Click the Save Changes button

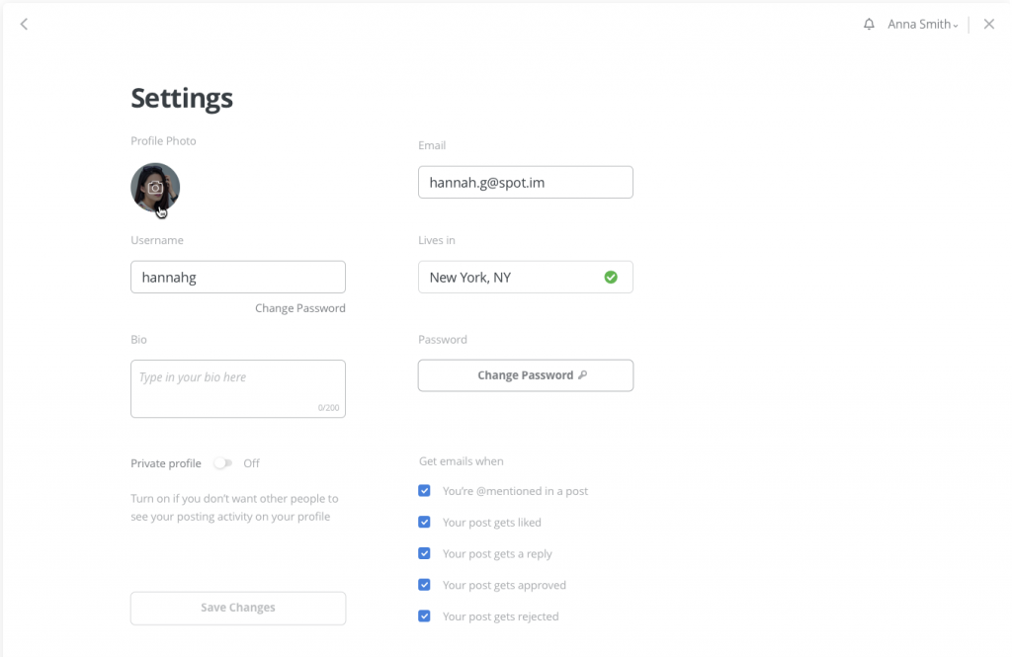coord(238,608)
